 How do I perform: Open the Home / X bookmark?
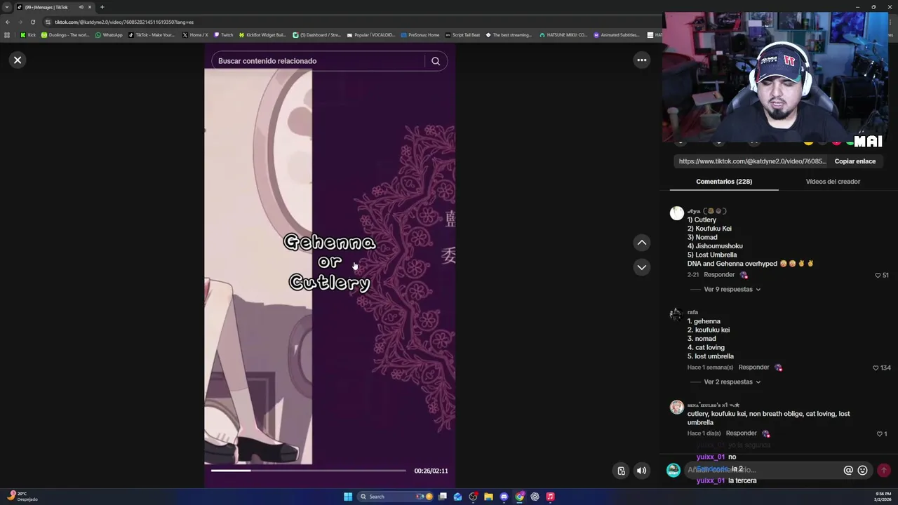coord(195,35)
